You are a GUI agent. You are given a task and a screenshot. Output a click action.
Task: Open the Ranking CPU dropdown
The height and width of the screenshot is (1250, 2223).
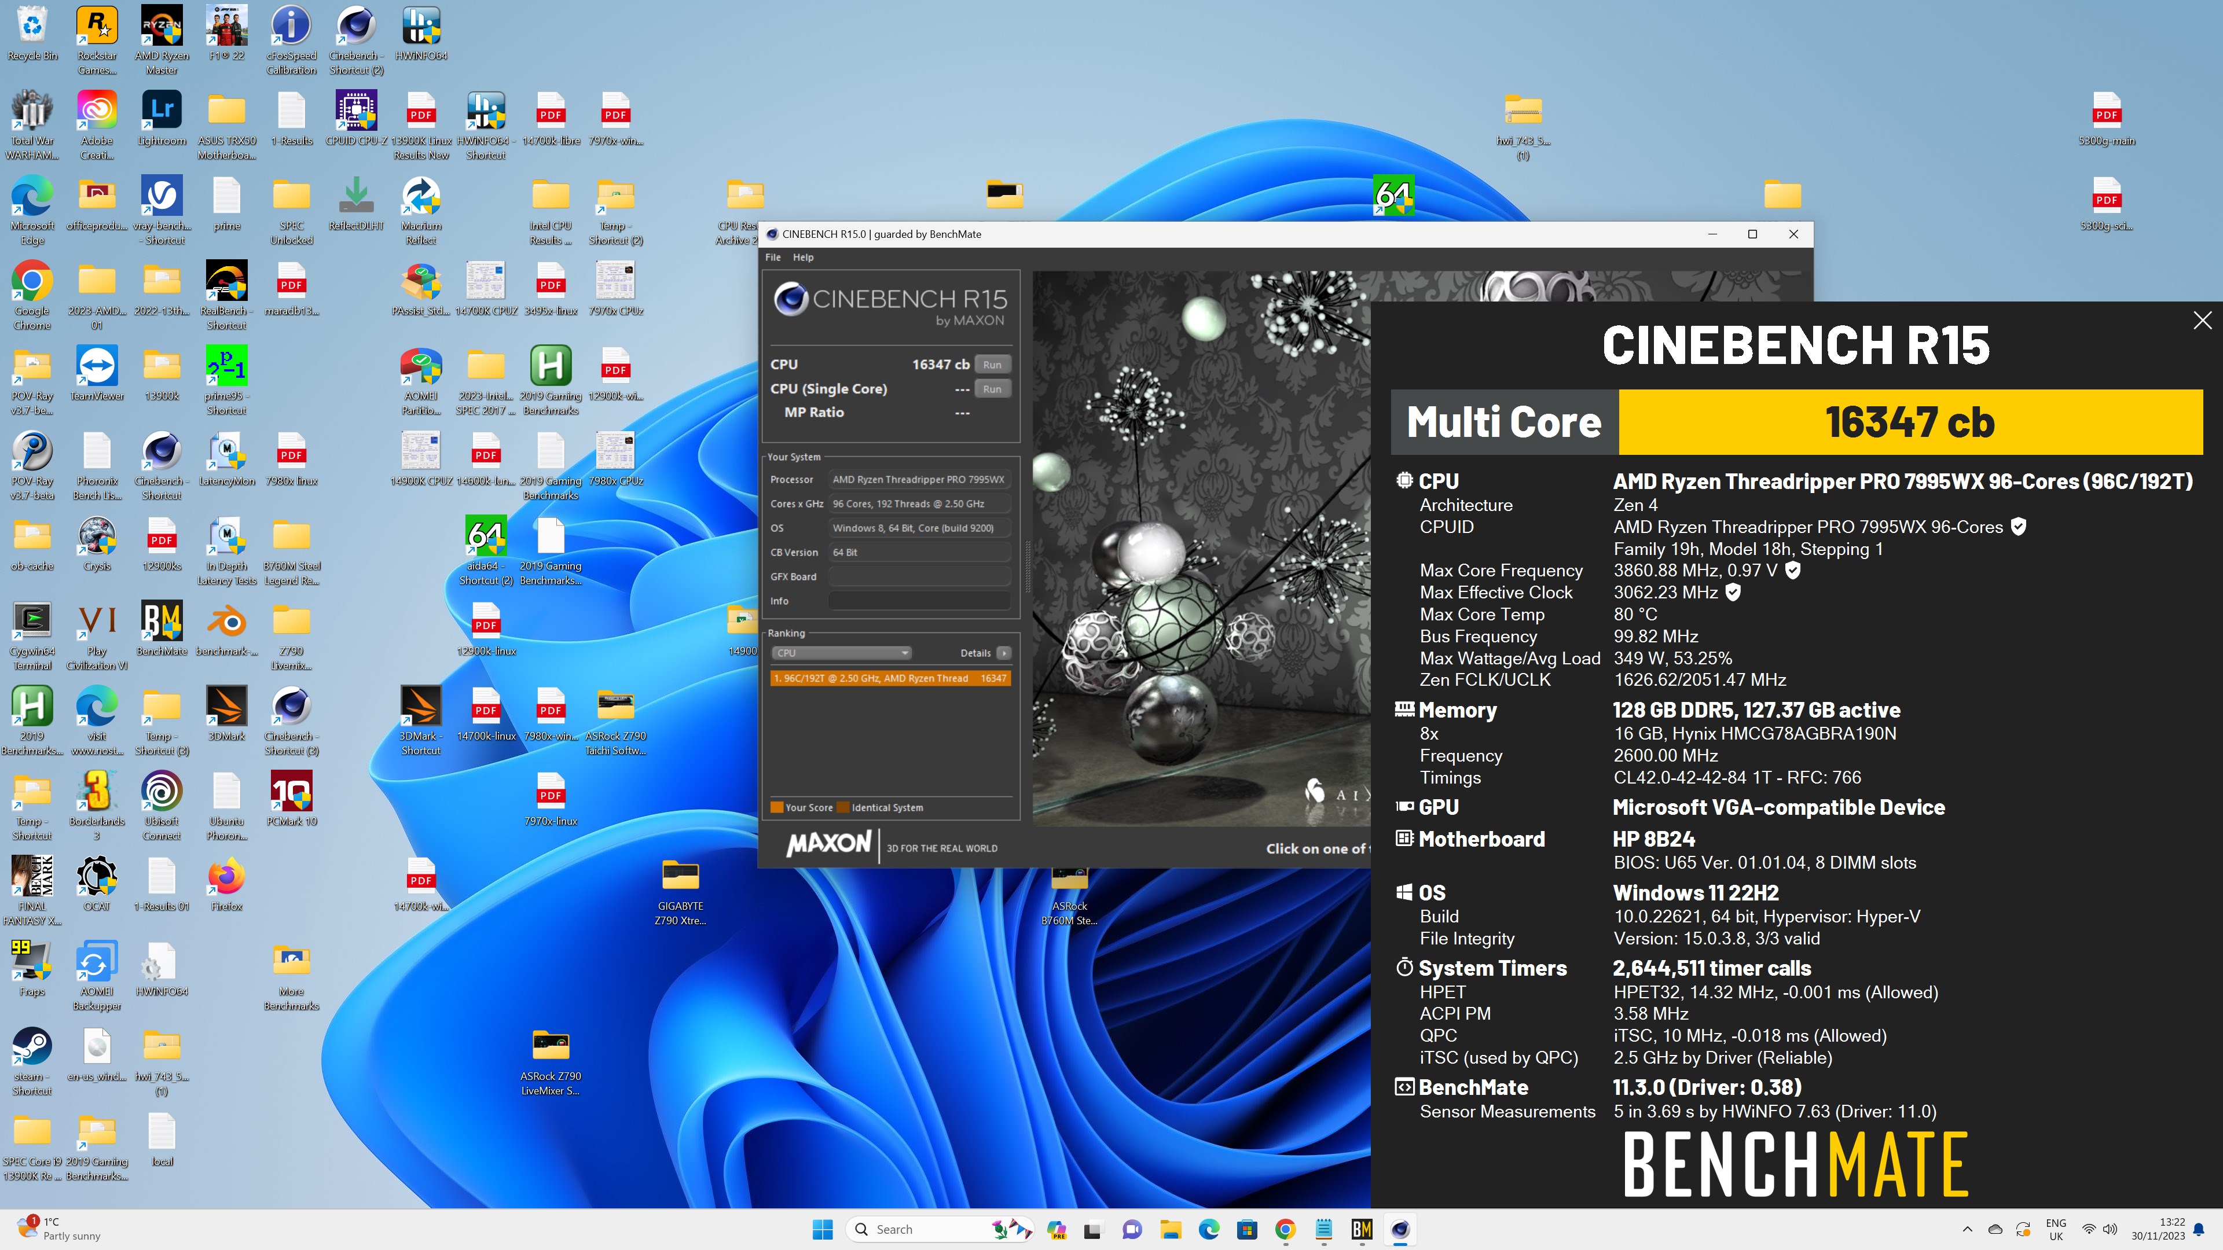(x=841, y=653)
